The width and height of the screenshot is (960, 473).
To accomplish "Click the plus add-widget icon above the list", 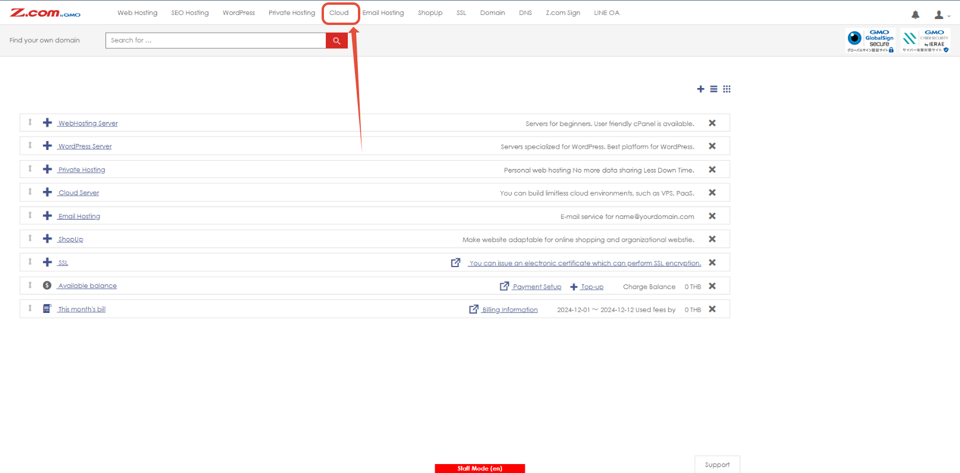I will 700,89.
